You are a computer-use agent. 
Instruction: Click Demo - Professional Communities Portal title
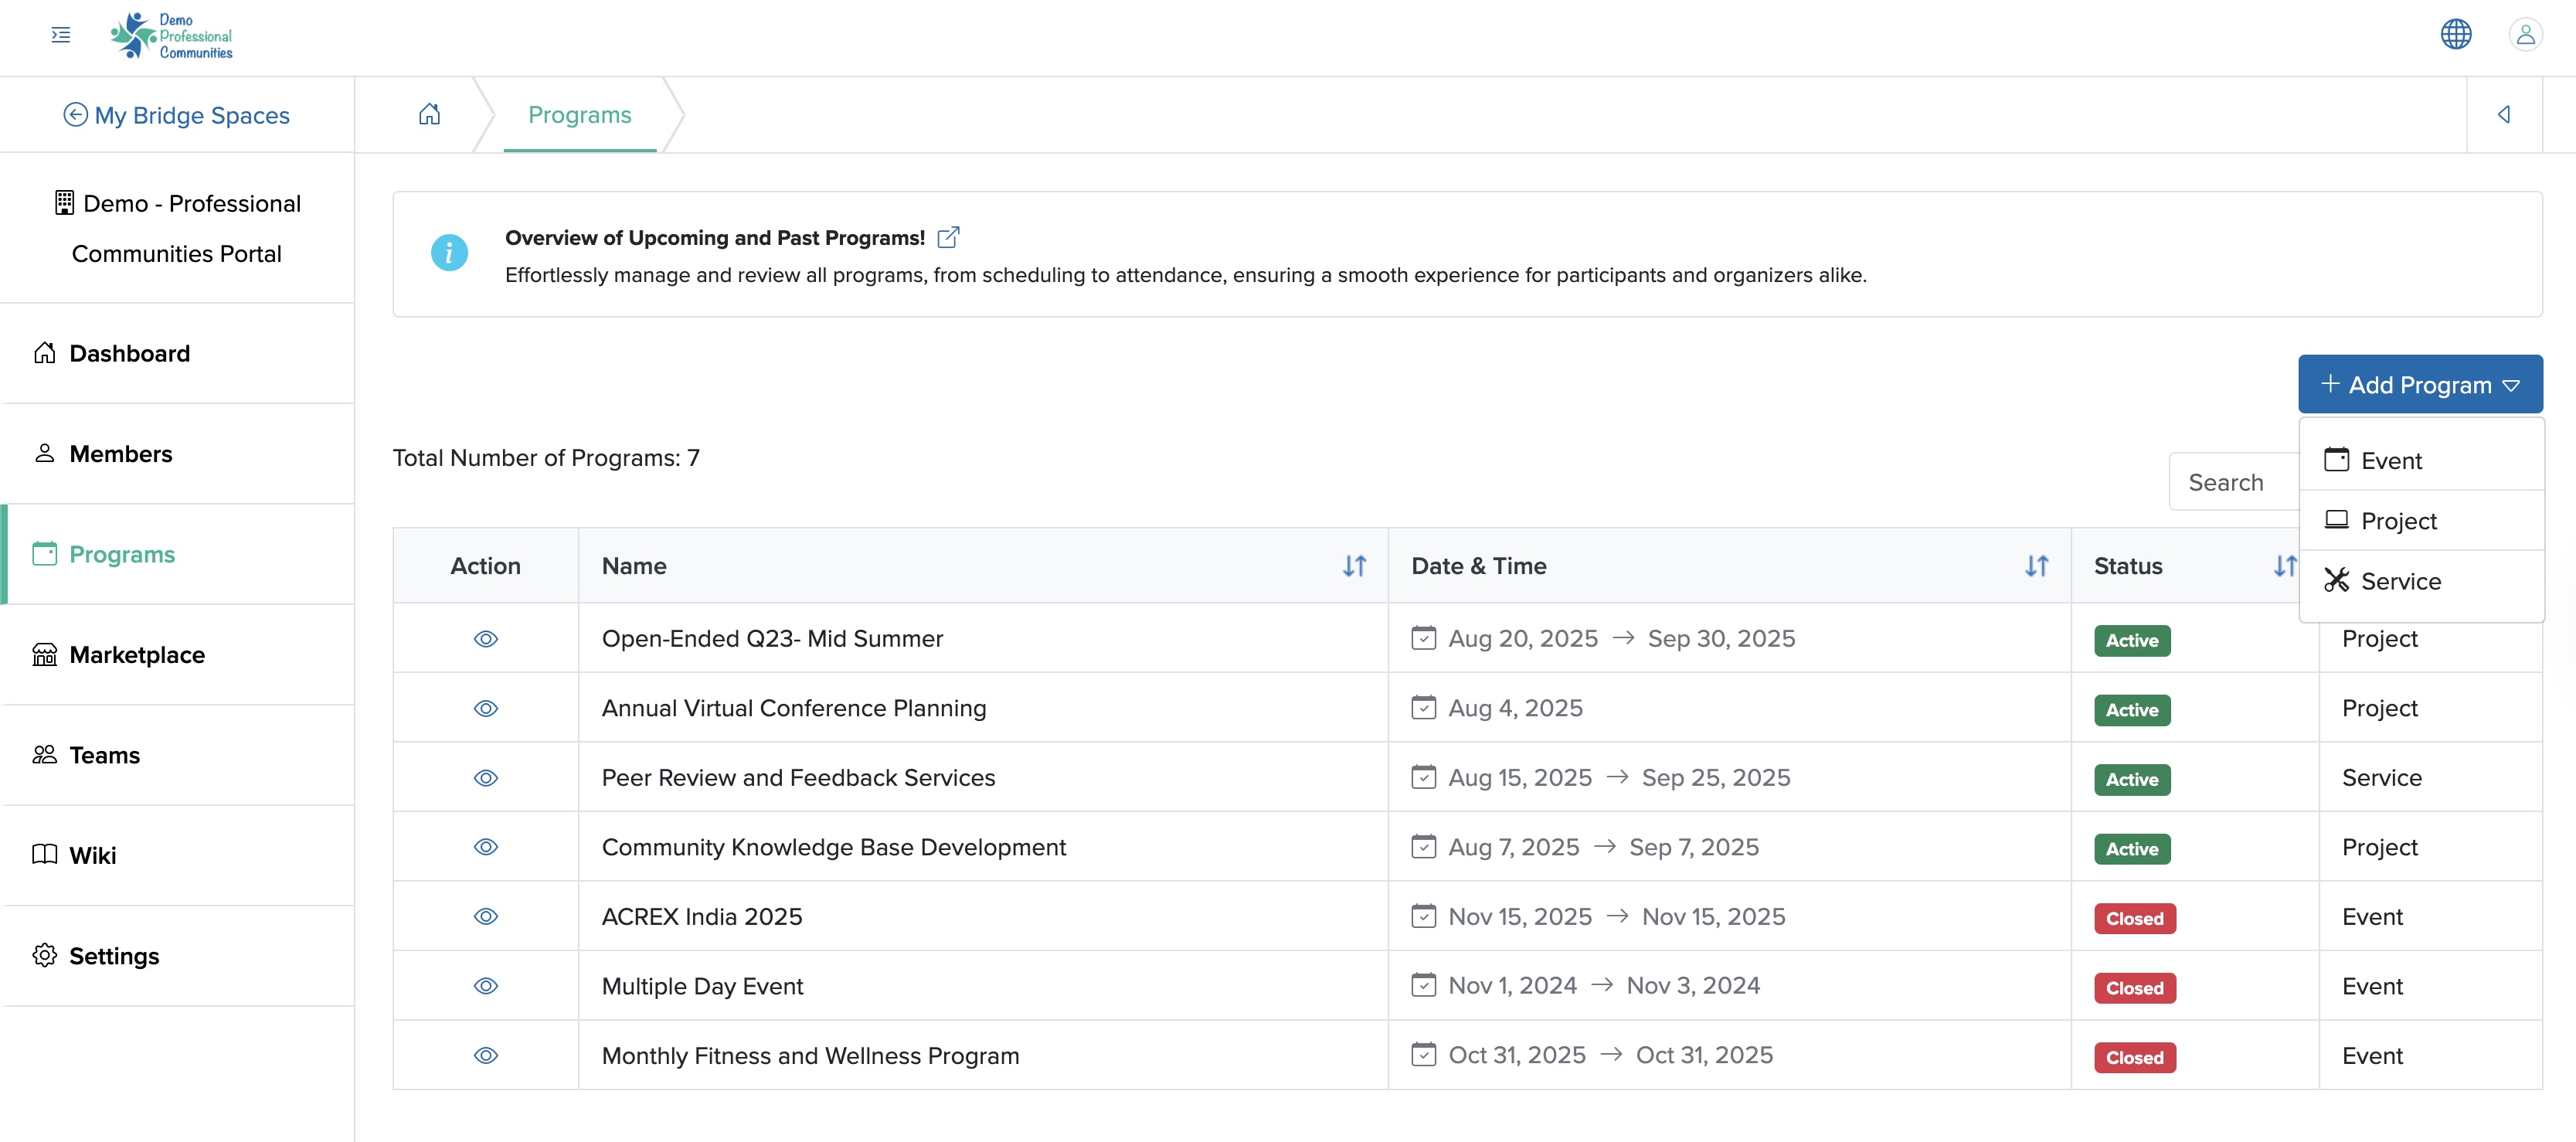tap(177, 228)
